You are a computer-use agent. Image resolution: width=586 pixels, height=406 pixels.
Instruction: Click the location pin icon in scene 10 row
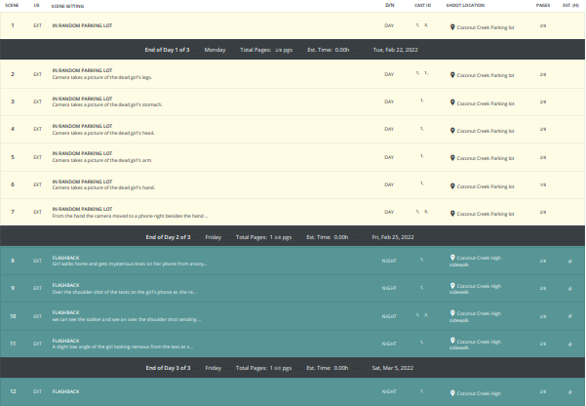pos(452,313)
